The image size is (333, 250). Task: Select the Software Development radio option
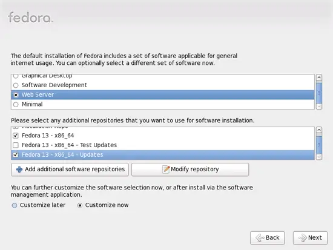tap(16, 85)
